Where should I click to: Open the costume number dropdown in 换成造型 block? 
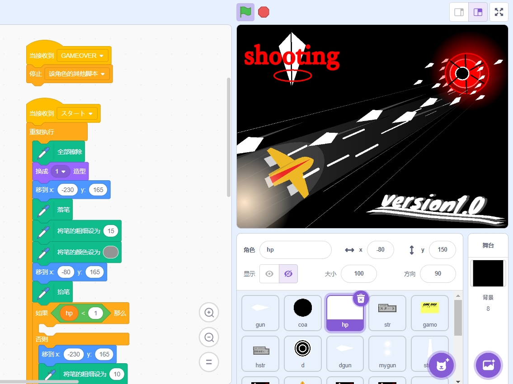[x=60, y=171]
